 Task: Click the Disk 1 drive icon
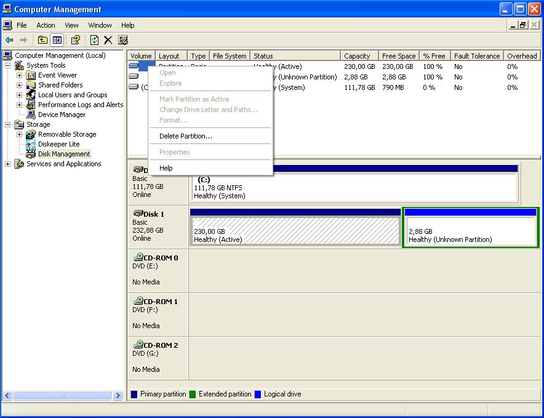click(x=138, y=214)
